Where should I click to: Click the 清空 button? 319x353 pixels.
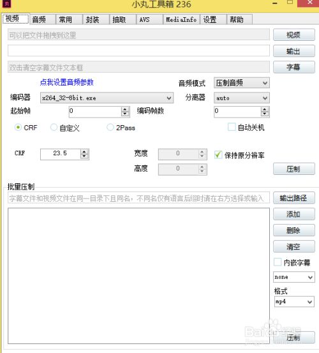[x=294, y=246]
